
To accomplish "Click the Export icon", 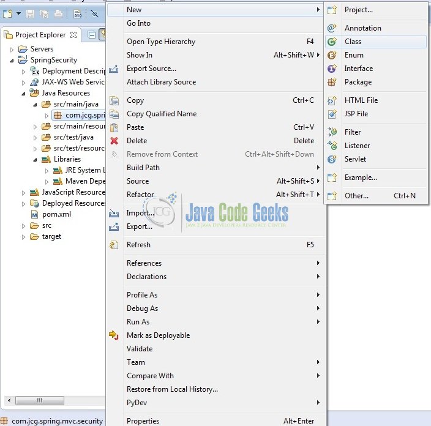I will tap(114, 226).
